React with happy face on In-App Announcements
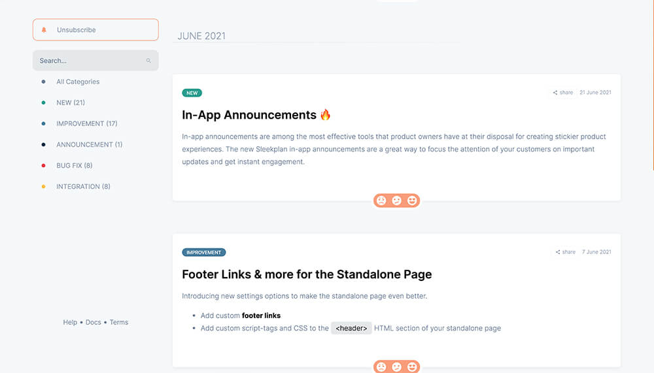Viewport: 654px width, 373px height. coord(412,201)
